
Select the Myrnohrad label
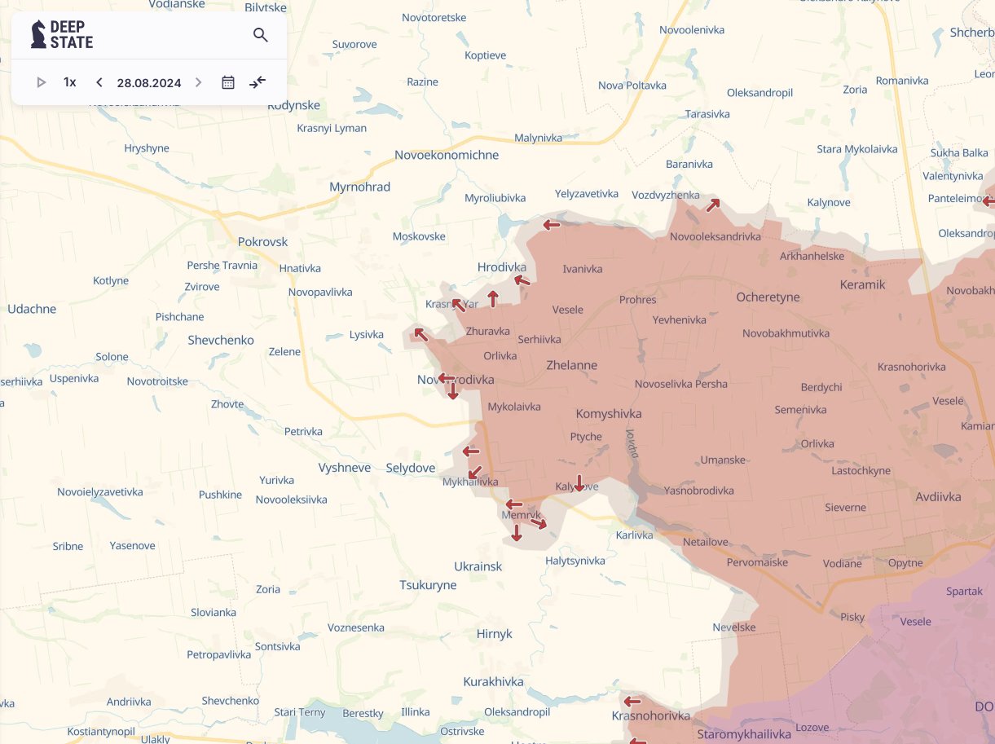(x=359, y=187)
